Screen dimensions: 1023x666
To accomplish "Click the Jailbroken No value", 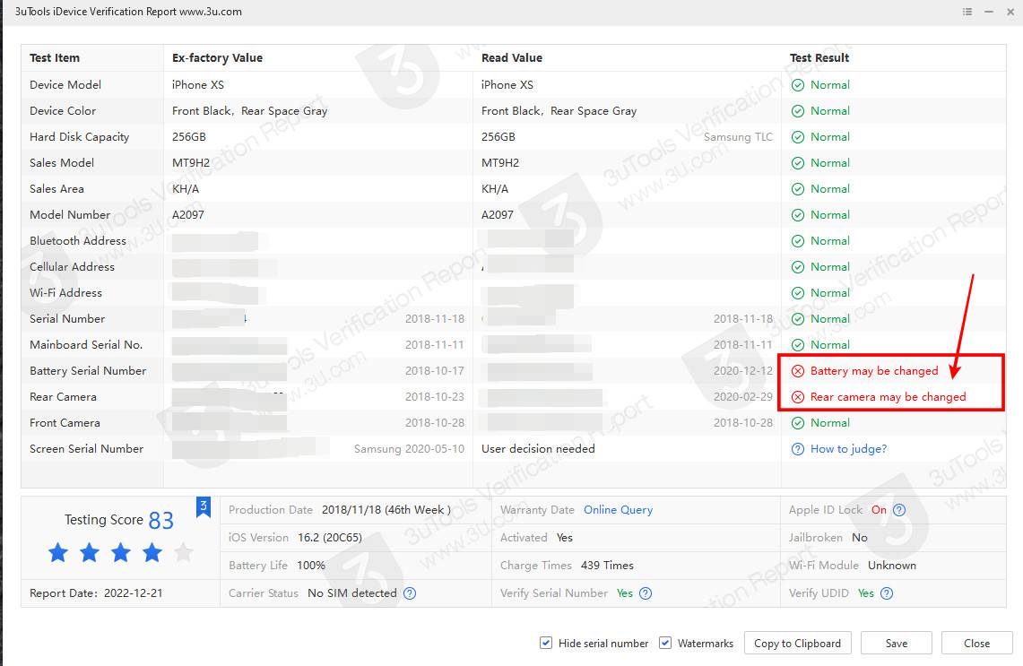I will pyautogui.click(x=859, y=538).
